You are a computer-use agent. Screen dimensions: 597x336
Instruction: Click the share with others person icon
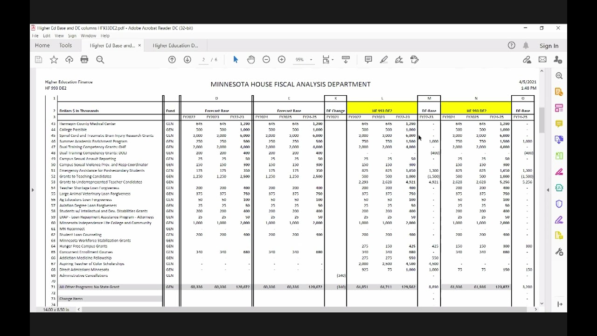click(x=558, y=60)
